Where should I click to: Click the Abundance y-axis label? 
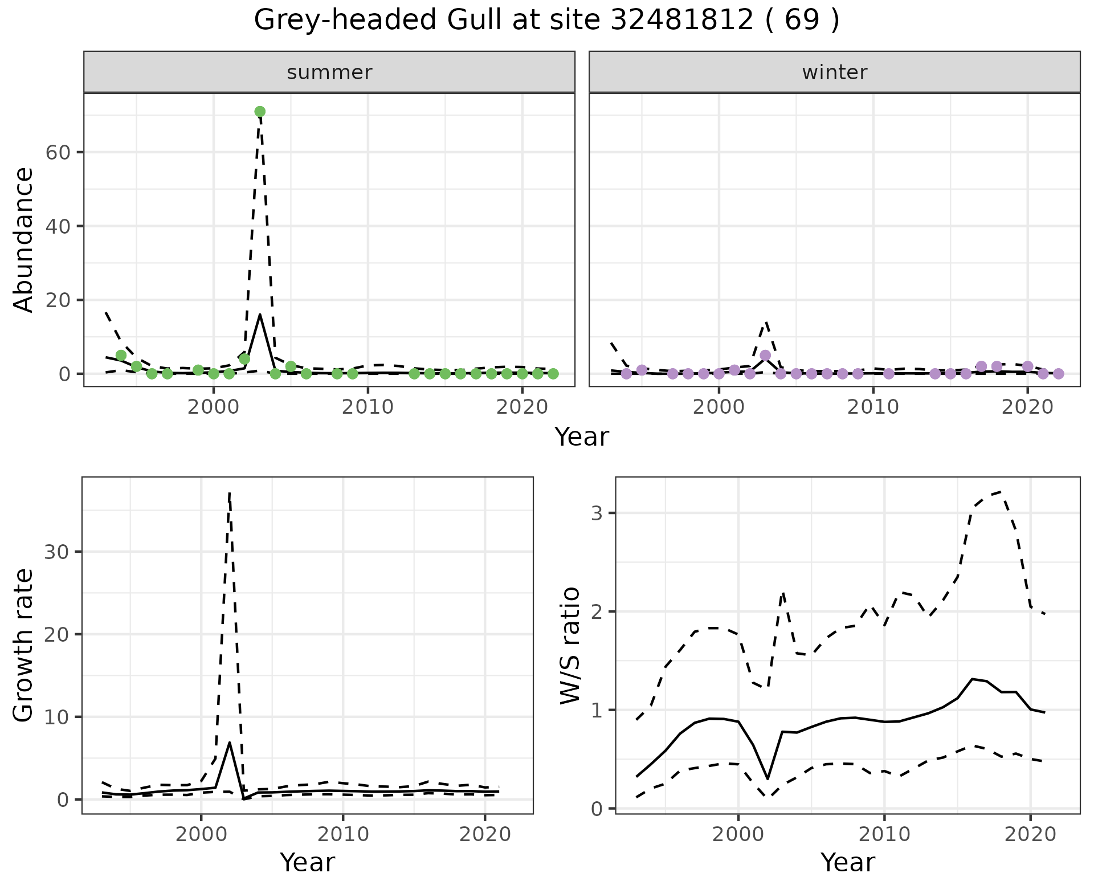pos(24,240)
